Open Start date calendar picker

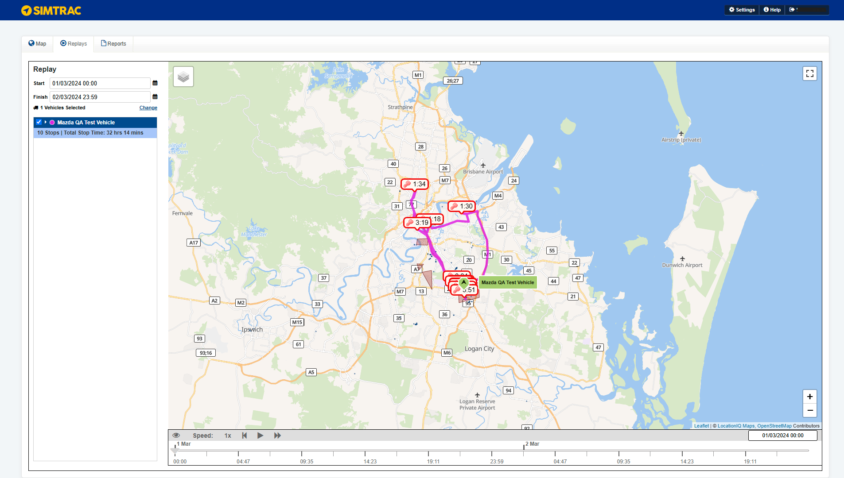pos(155,83)
